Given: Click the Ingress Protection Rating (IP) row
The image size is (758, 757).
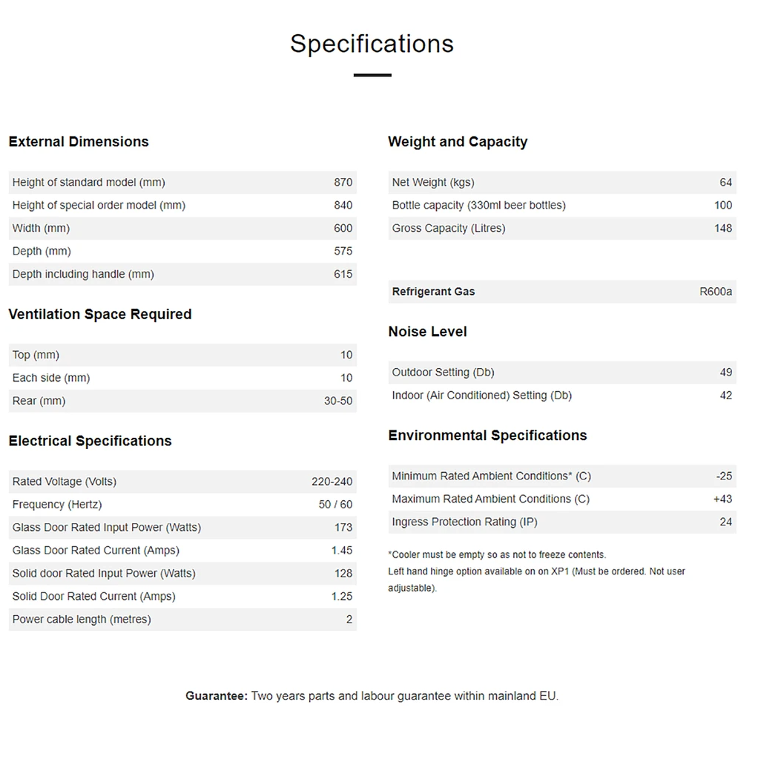Looking at the screenshot, I should [x=561, y=522].
